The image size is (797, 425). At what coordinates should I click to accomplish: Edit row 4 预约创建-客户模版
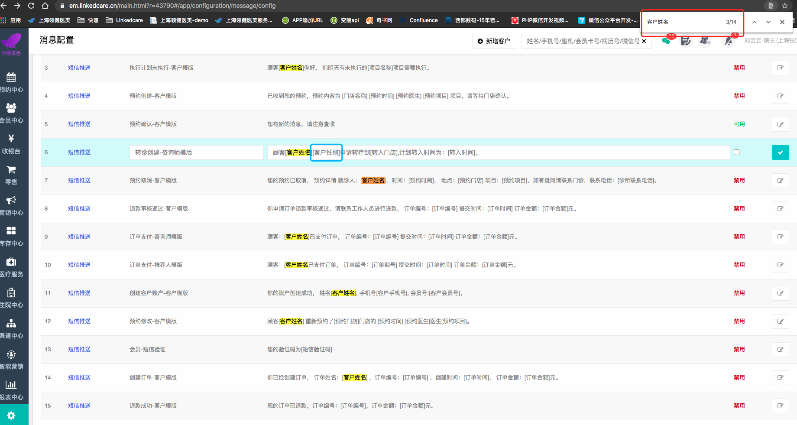coord(780,96)
